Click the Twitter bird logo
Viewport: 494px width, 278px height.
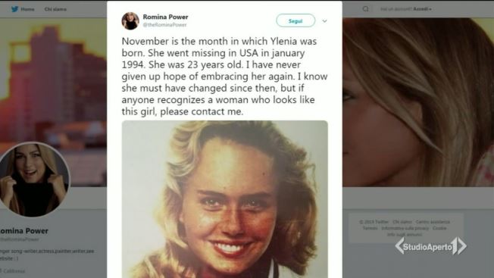[14, 9]
